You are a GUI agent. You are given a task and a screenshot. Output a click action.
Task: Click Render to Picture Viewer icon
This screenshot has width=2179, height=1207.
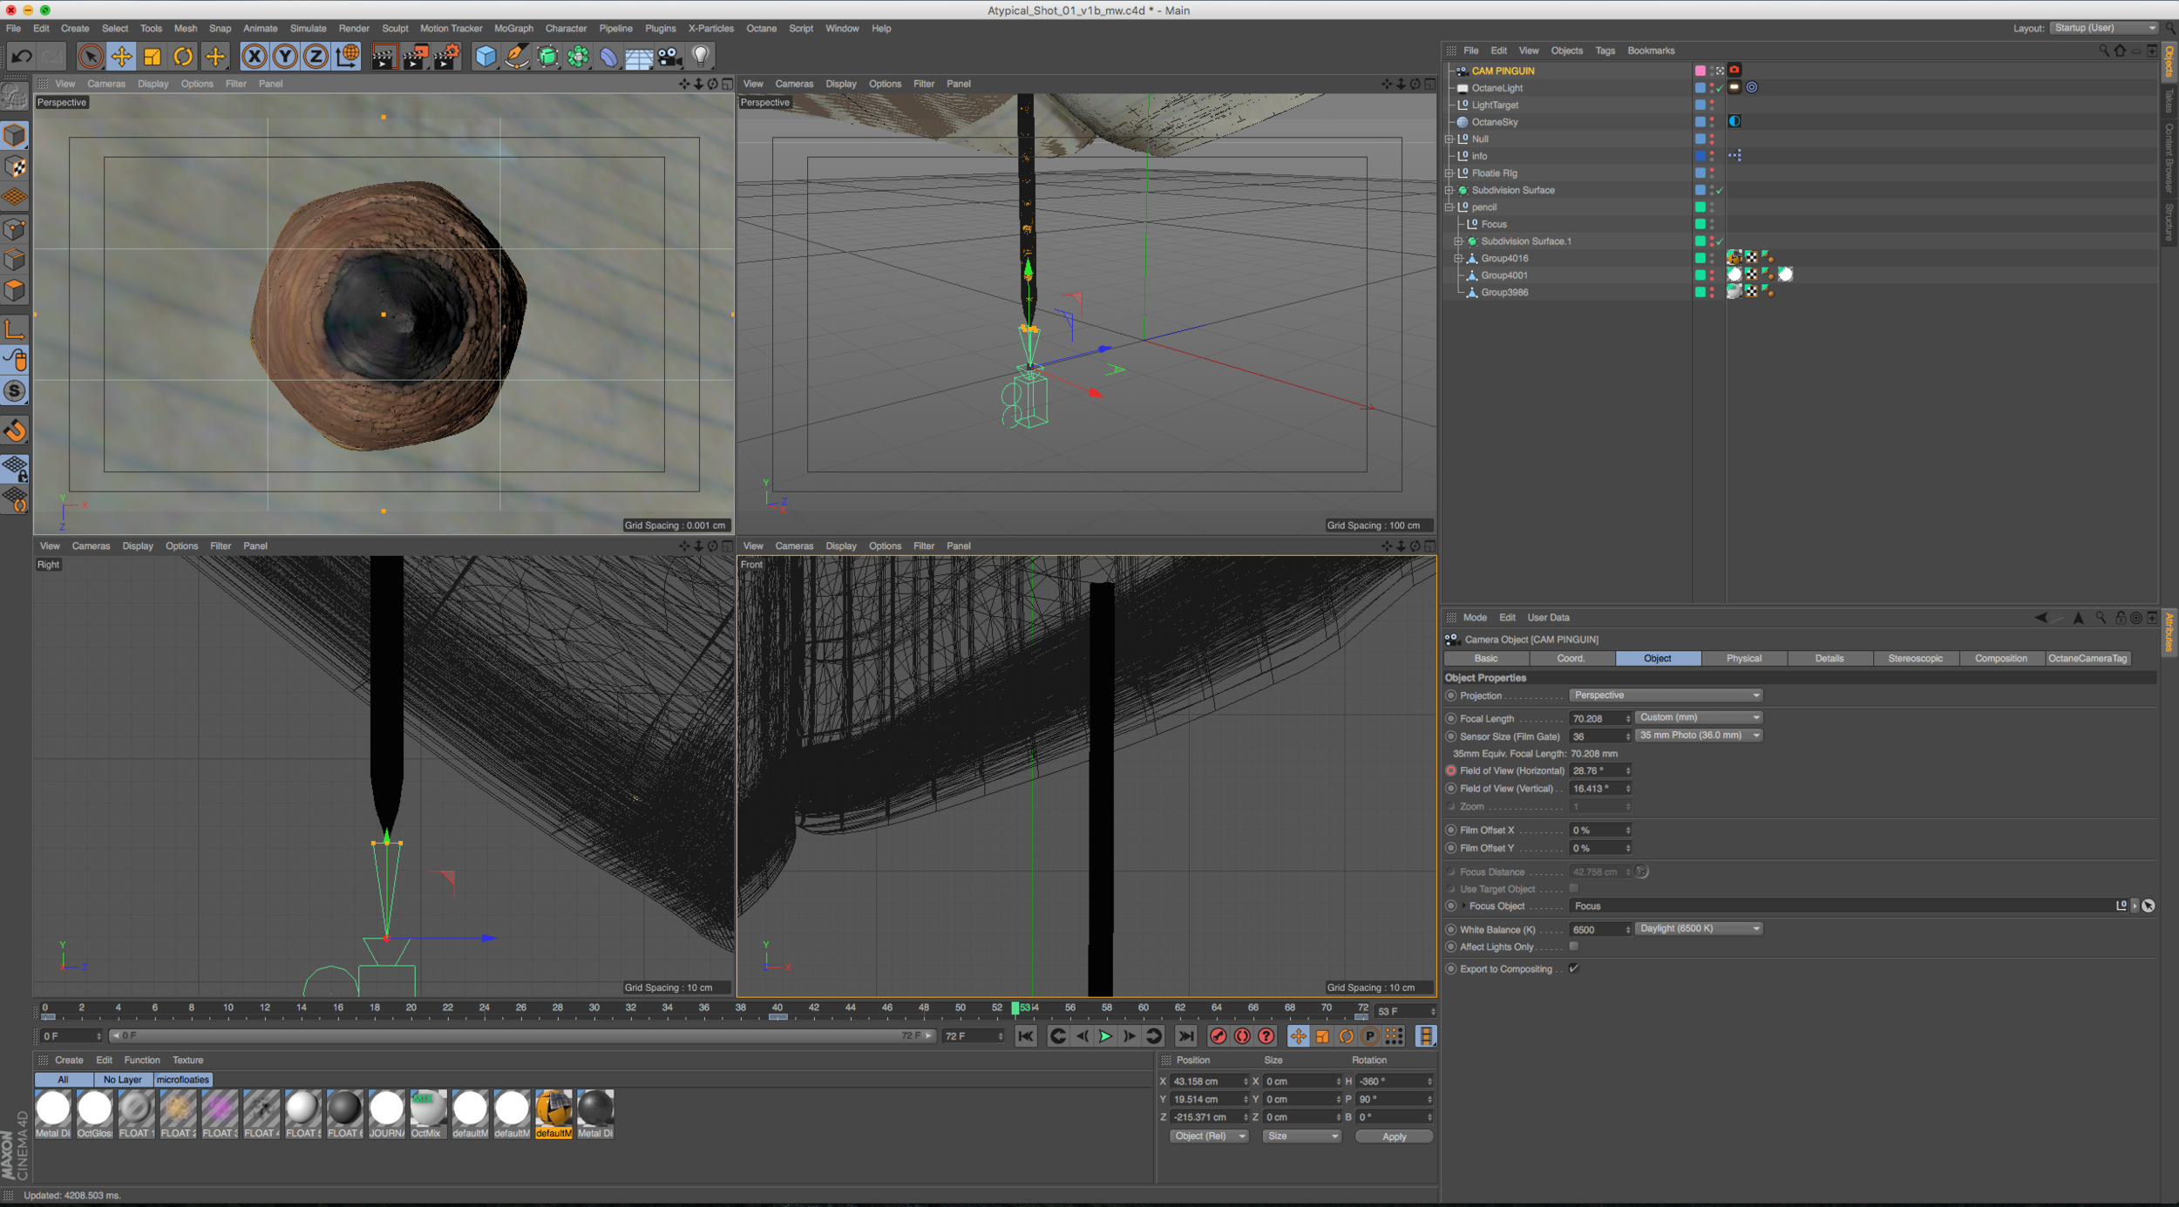click(x=415, y=57)
